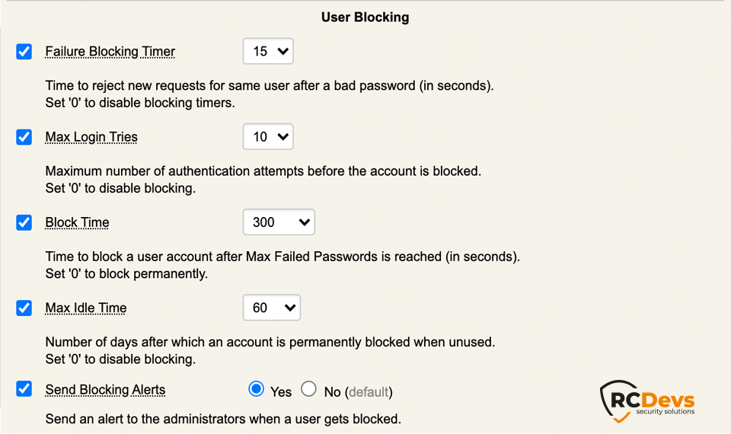
Task: Disable the Block Time checkbox
Action: 24,222
